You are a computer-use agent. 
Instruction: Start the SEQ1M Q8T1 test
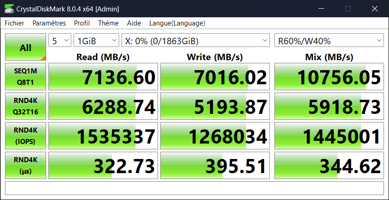[26, 77]
